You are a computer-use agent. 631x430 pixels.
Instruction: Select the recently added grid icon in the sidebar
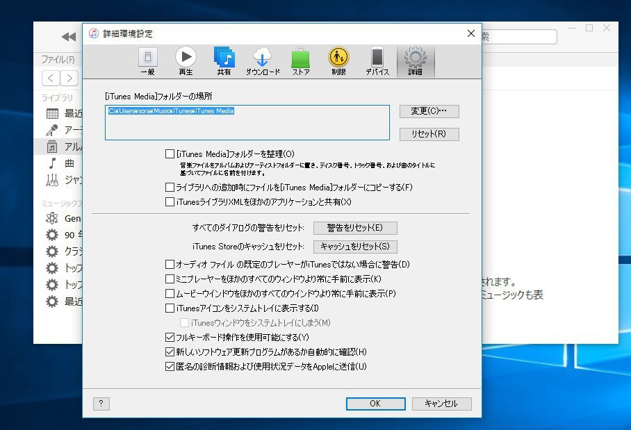pos(52,113)
